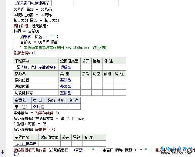
Task: Click the 如果真 conditional statement
Action: (25, 37)
